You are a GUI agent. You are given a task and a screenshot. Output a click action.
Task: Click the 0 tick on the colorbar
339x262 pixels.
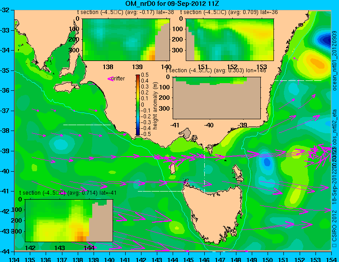point(142,104)
